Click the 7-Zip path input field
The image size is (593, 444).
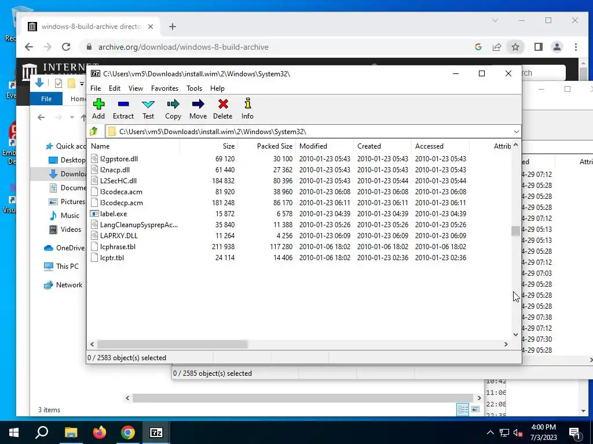tap(309, 131)
